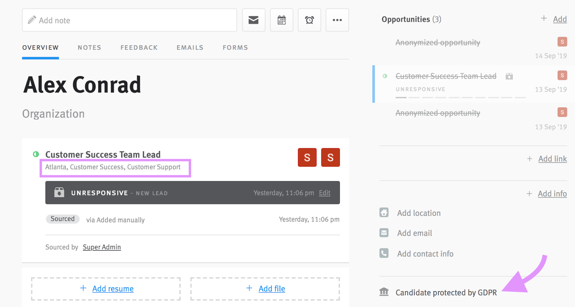Open the calendar scheduling icon
The height and width of the screenshot is (307, 575).
[282, 20]
